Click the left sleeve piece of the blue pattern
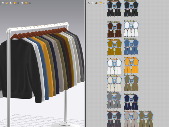The image size is (169, 127). [x=127, y=43]
